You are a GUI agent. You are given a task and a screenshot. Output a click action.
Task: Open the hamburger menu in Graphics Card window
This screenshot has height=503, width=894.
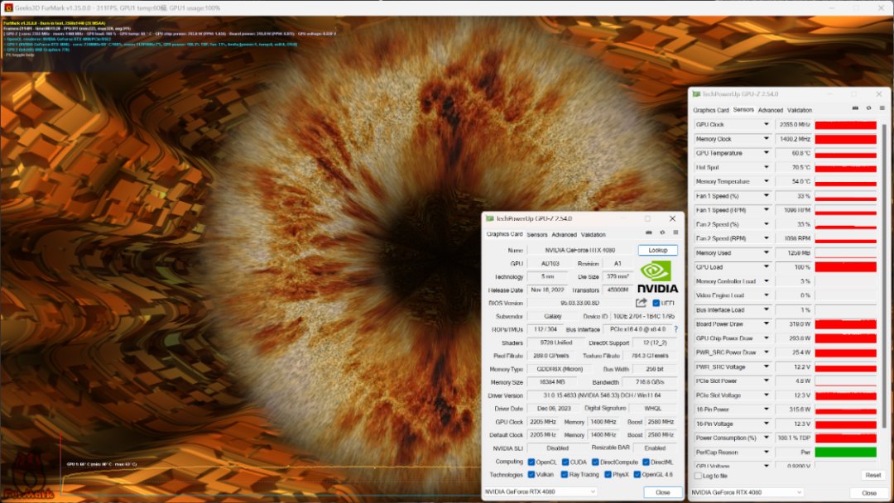(x=675, y=233)
